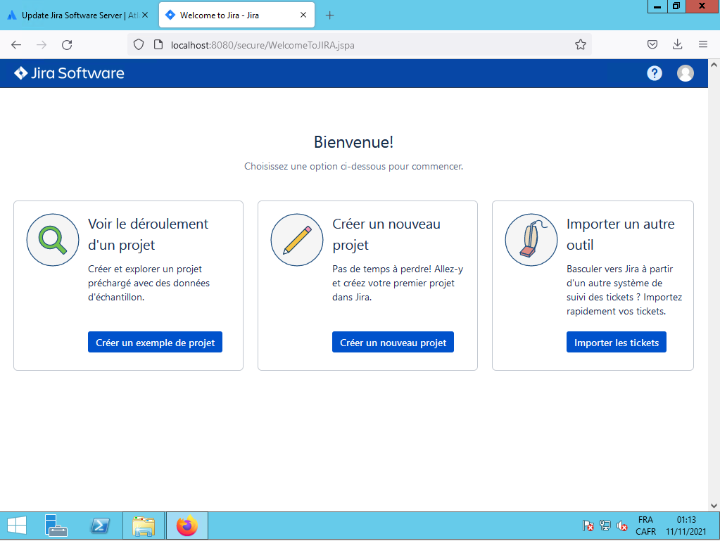Save page to Pocket

(x=652, y=45)
